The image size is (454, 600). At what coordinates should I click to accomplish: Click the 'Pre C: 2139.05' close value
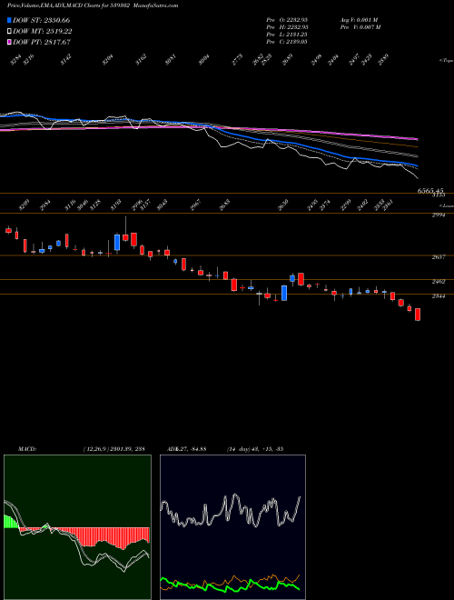click(x=287, y=42)
